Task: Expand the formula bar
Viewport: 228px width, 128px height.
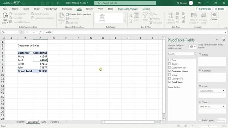Action: coord(226,32)
